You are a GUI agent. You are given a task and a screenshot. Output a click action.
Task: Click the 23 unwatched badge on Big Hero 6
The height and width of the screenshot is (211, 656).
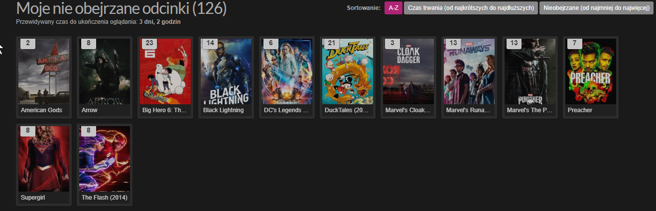point(149,43)
